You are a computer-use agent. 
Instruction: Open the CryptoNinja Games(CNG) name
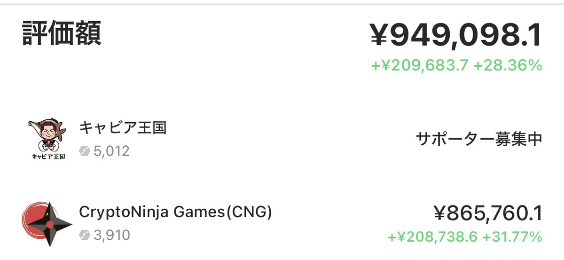click(175, 212)
